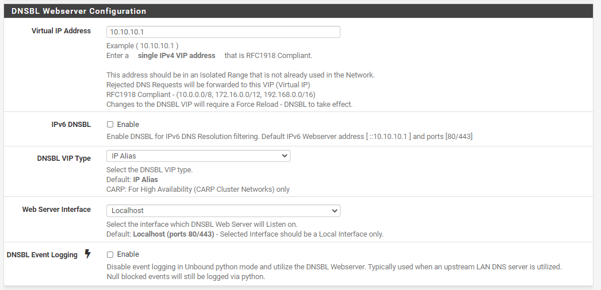This screenshot has width=601, height=290.
Task: Click the lightning bolt icon beside DNSBL Event Logging
Action: (87, 254)
